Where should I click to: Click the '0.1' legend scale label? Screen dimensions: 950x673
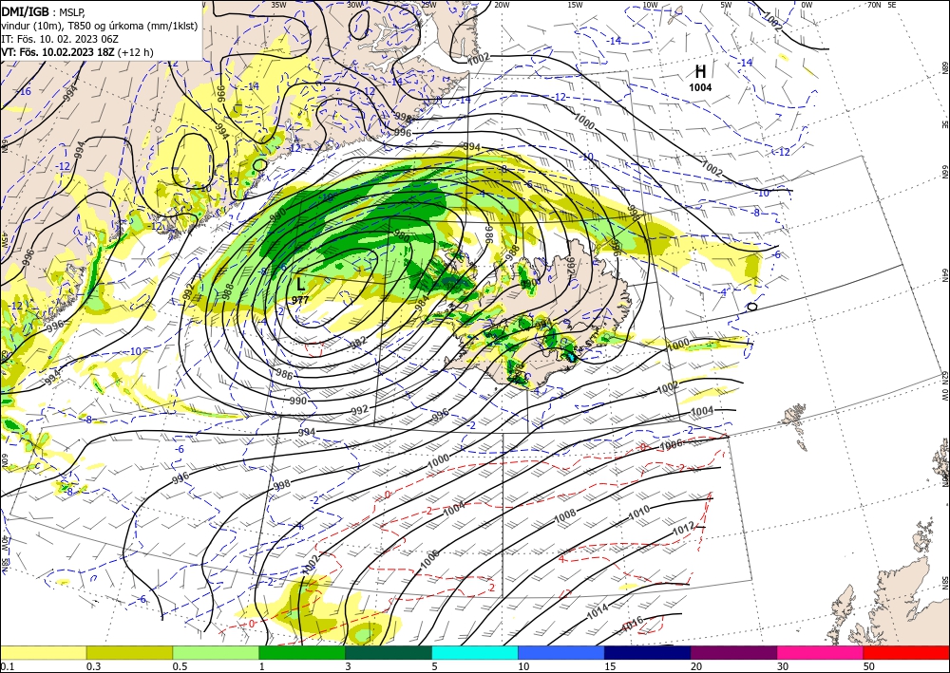6,666
